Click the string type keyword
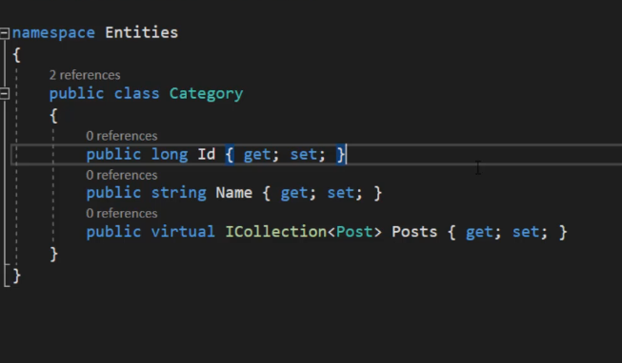Viewport: 622px width, 363px height. (178, 193)
